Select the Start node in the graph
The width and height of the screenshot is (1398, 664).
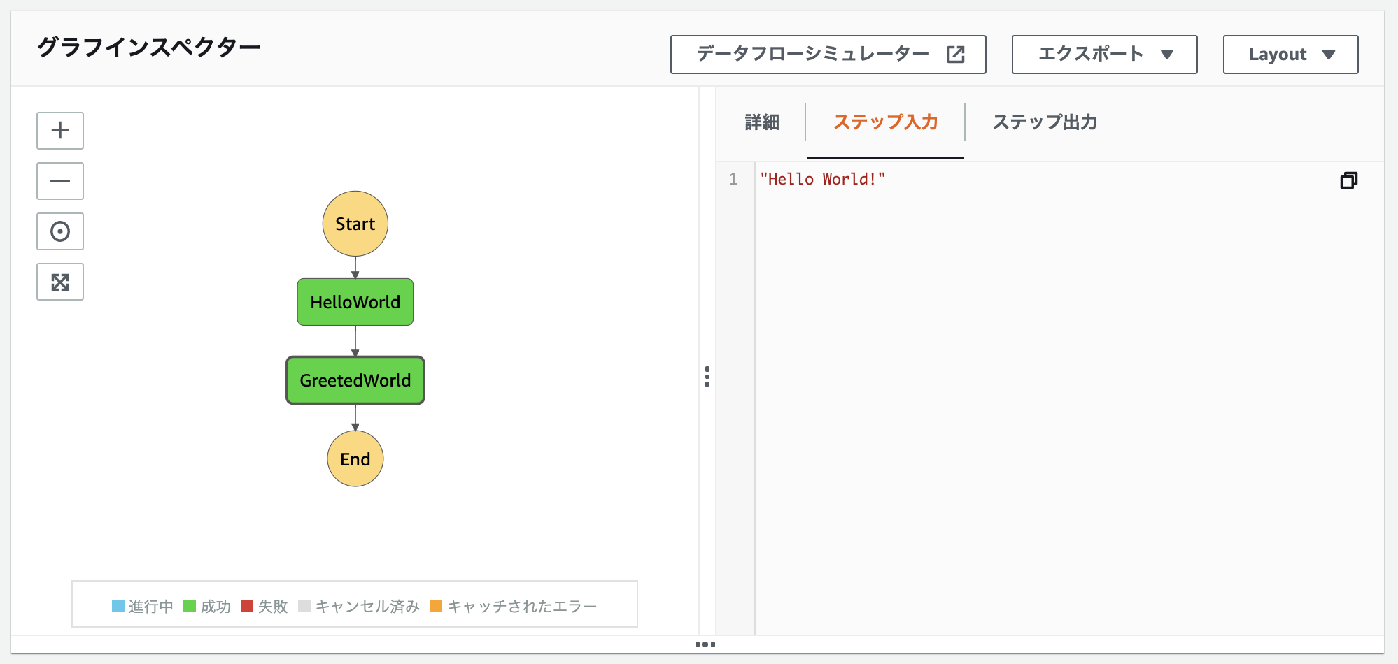355,224
